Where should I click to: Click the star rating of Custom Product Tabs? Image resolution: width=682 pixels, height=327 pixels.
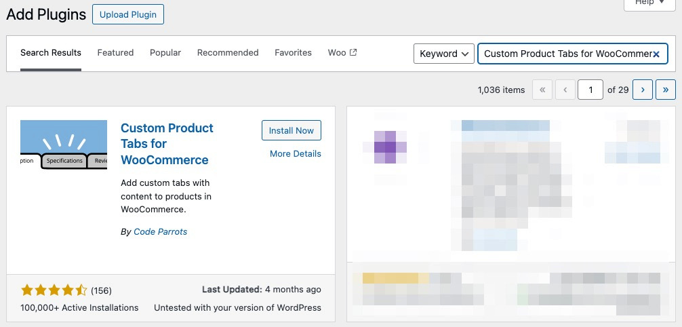click(54, 290)
